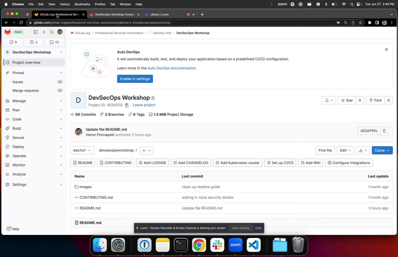Open Auto DevOps documentation link

171,68
